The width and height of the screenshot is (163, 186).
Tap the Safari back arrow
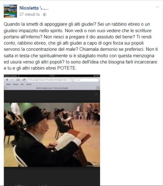pos(7,80)
